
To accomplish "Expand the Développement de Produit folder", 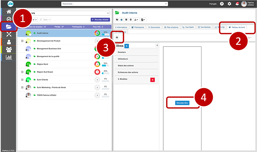I will coord(22,41).
